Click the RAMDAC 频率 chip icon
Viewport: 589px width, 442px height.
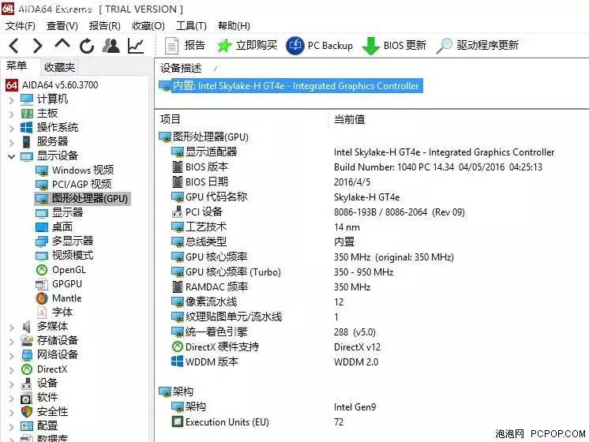pyautogui.click(x=178, y=287)
